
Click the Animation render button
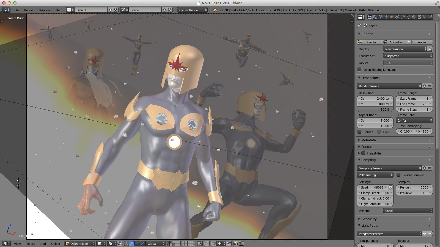tap(394, 42)
